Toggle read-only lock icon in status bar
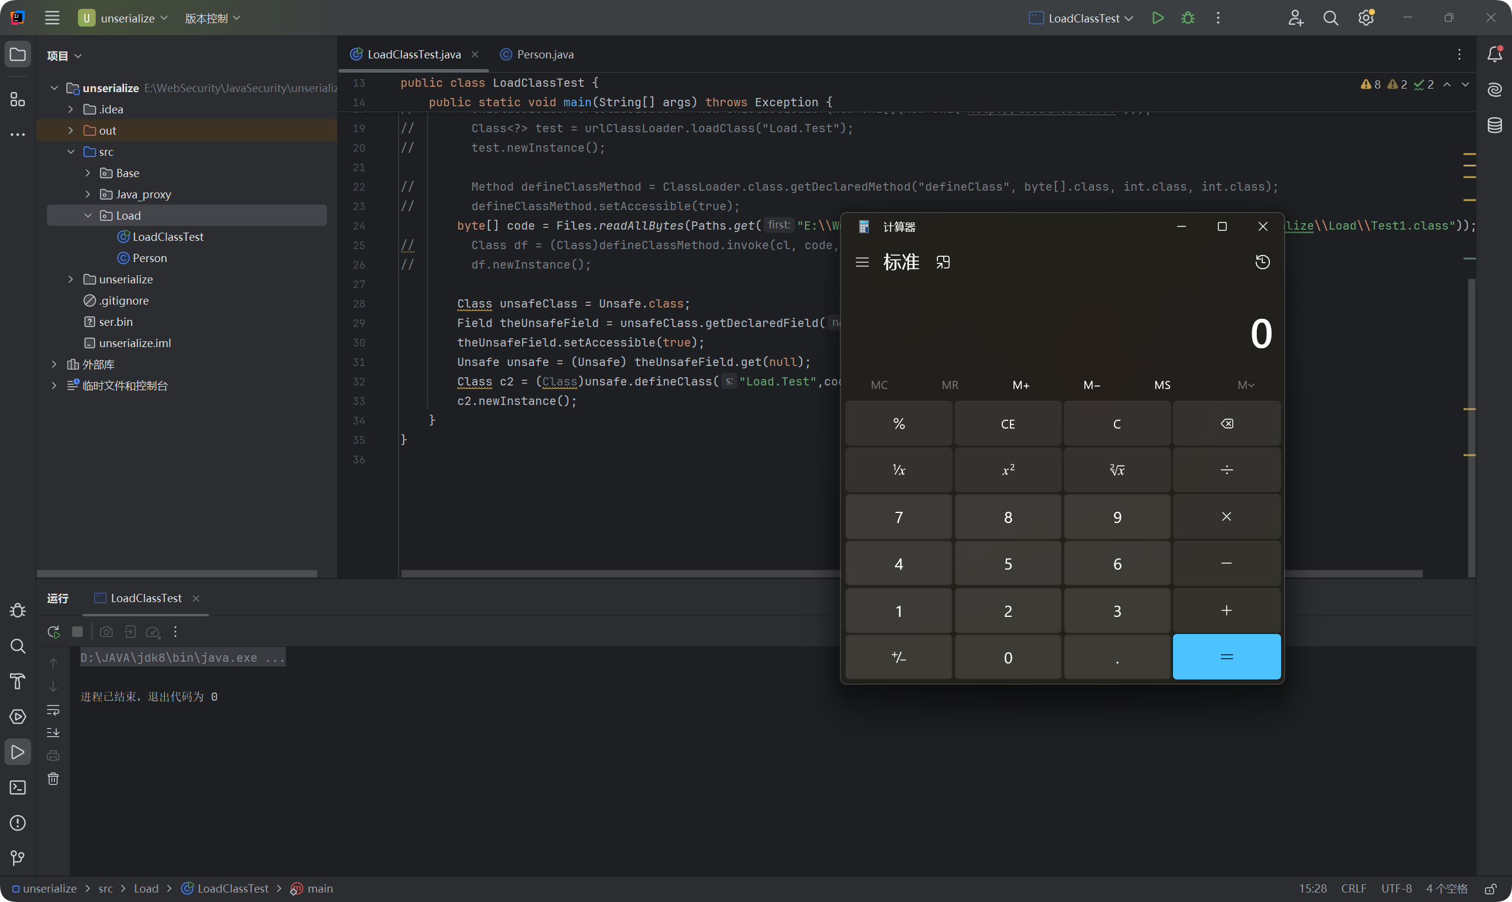 1491,888
